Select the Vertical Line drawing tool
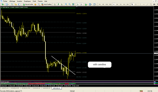This screenshot has width=158, height=92. pos(140,4)
